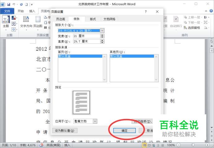Open the rotate objects icon
Screen dimensions: 214x148
(207, 28)
